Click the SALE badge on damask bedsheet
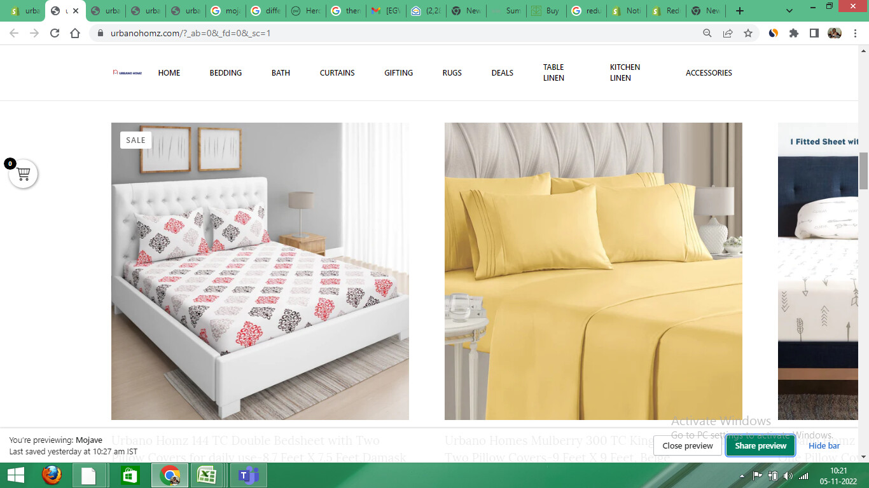This screenshot has height=488, width=869. point(136,140)
